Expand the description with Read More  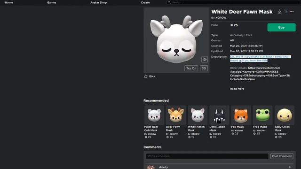tap(237, 89)
